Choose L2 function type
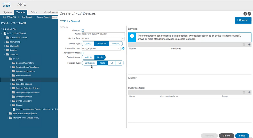This screenshot has height=138, width=253. tap(120, 63)
